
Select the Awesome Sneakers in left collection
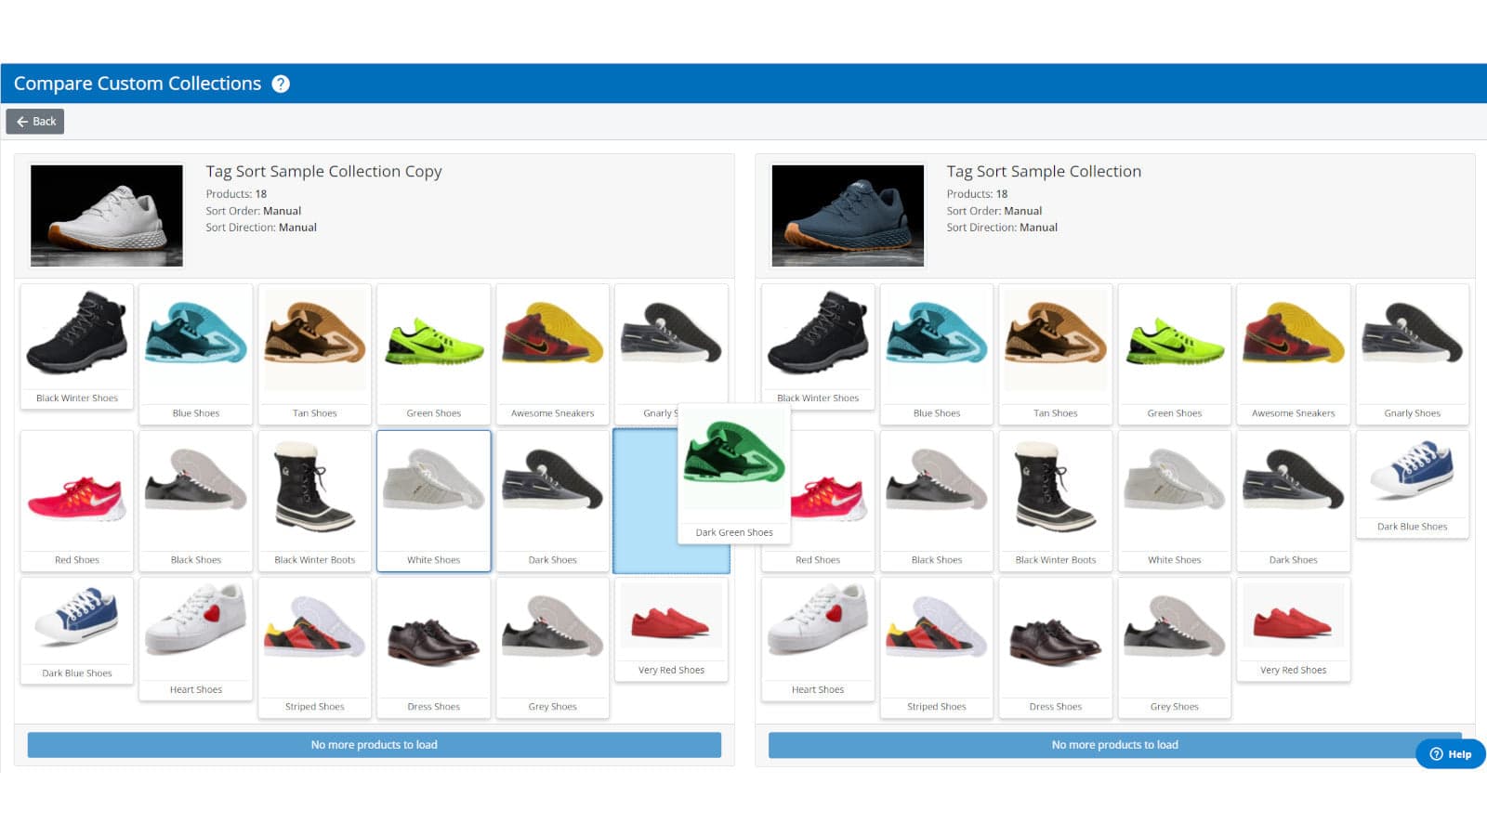click(552, 353)
